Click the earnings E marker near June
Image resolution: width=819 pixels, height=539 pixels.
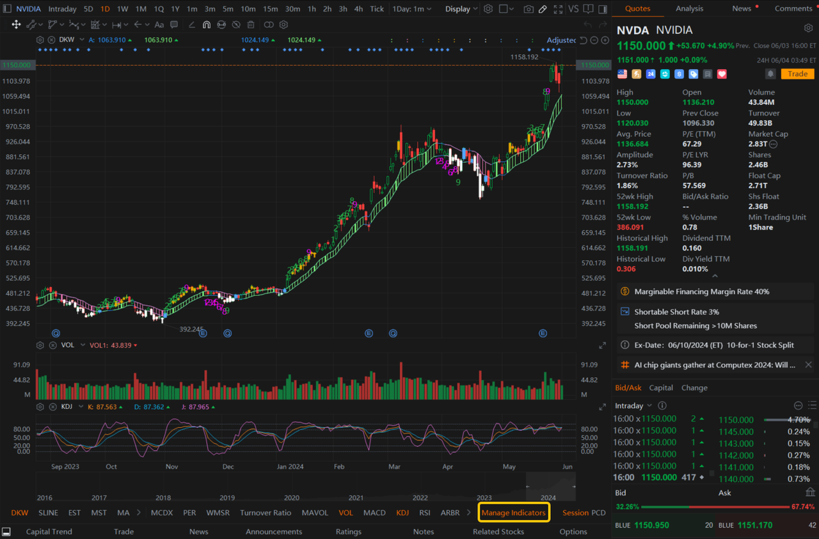click(543, 333)
